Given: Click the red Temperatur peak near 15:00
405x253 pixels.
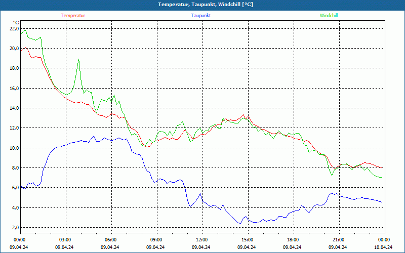Looking at the screenshot, I should [x=243, y=115].
